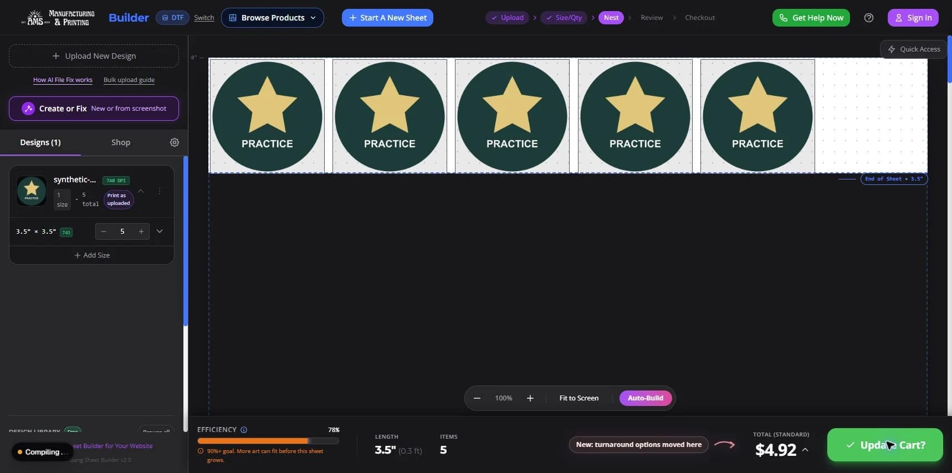This screenshot has height=473, width=952.
Task: Zoom in with the plus icon
Action: (x=530, y=398)
